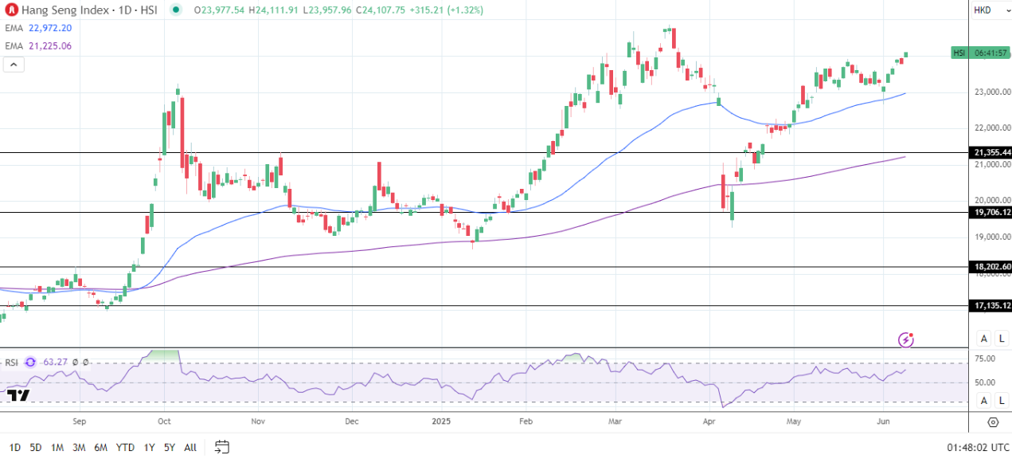Click the Nov label on the time axis

click(257, 420)
